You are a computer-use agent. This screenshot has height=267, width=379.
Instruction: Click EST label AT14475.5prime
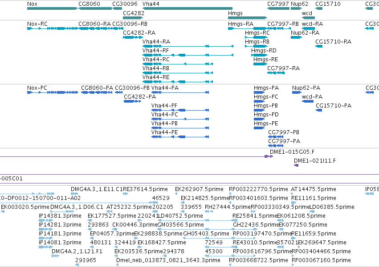click(314, 189)
